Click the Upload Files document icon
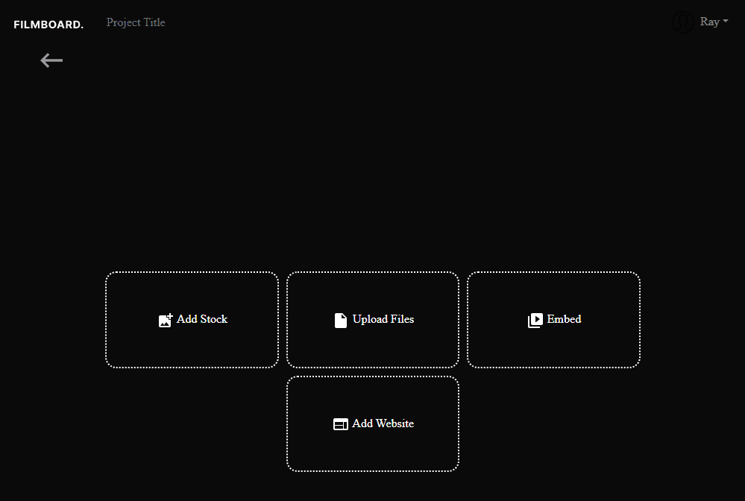 (x=342, y=319)
